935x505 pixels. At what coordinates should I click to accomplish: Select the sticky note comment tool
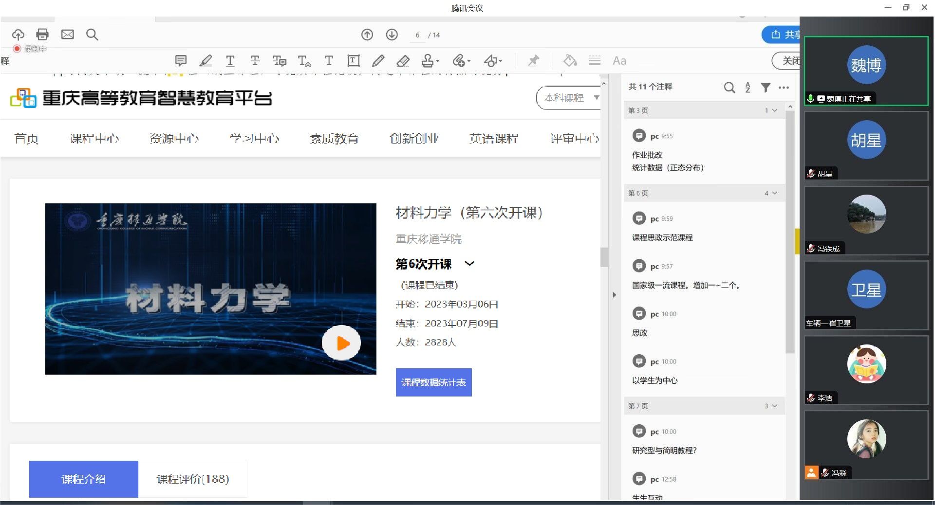click(181, 60)
